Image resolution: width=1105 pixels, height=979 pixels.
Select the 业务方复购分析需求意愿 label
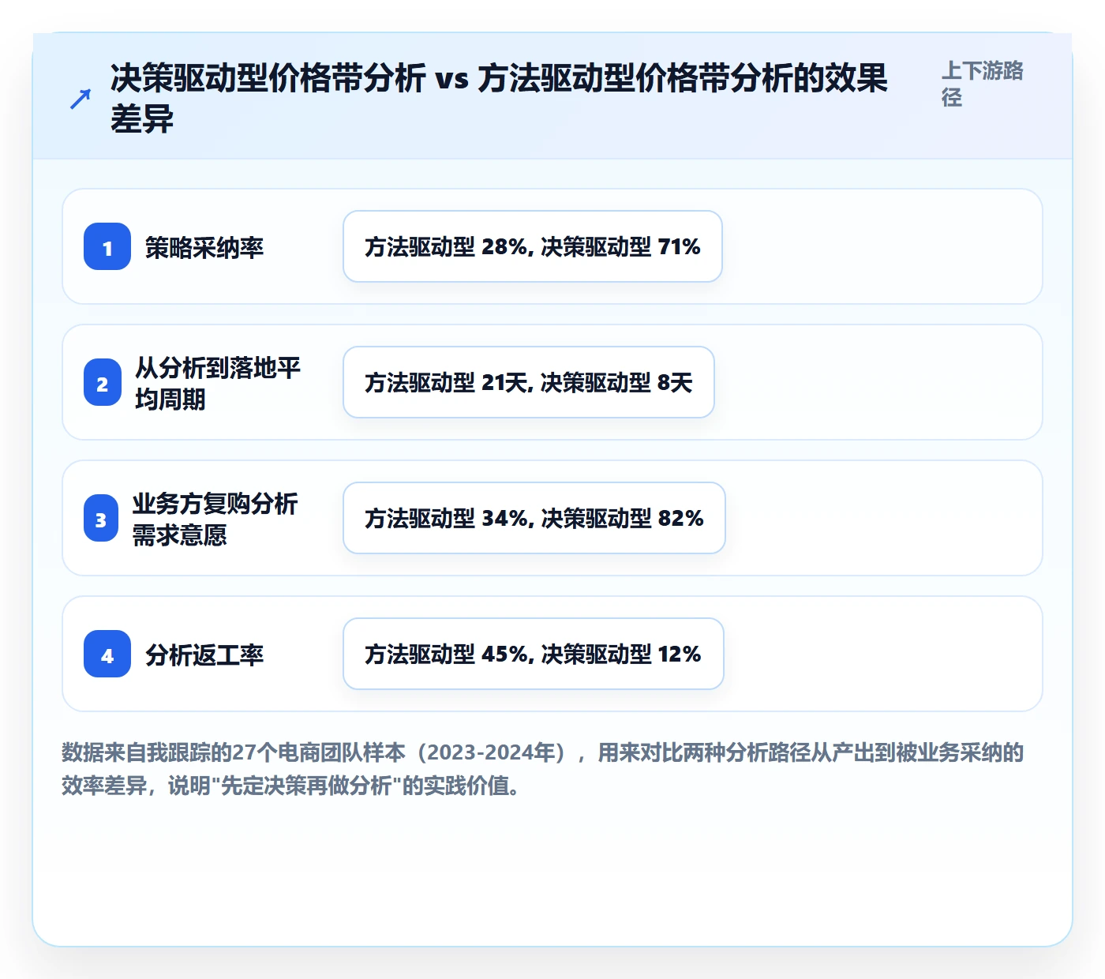pos(215,519)
